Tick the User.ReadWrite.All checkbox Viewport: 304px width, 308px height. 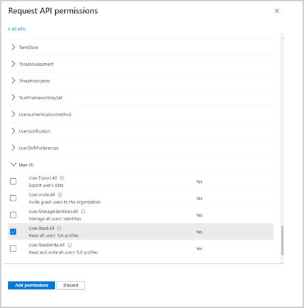coord(13,249)
